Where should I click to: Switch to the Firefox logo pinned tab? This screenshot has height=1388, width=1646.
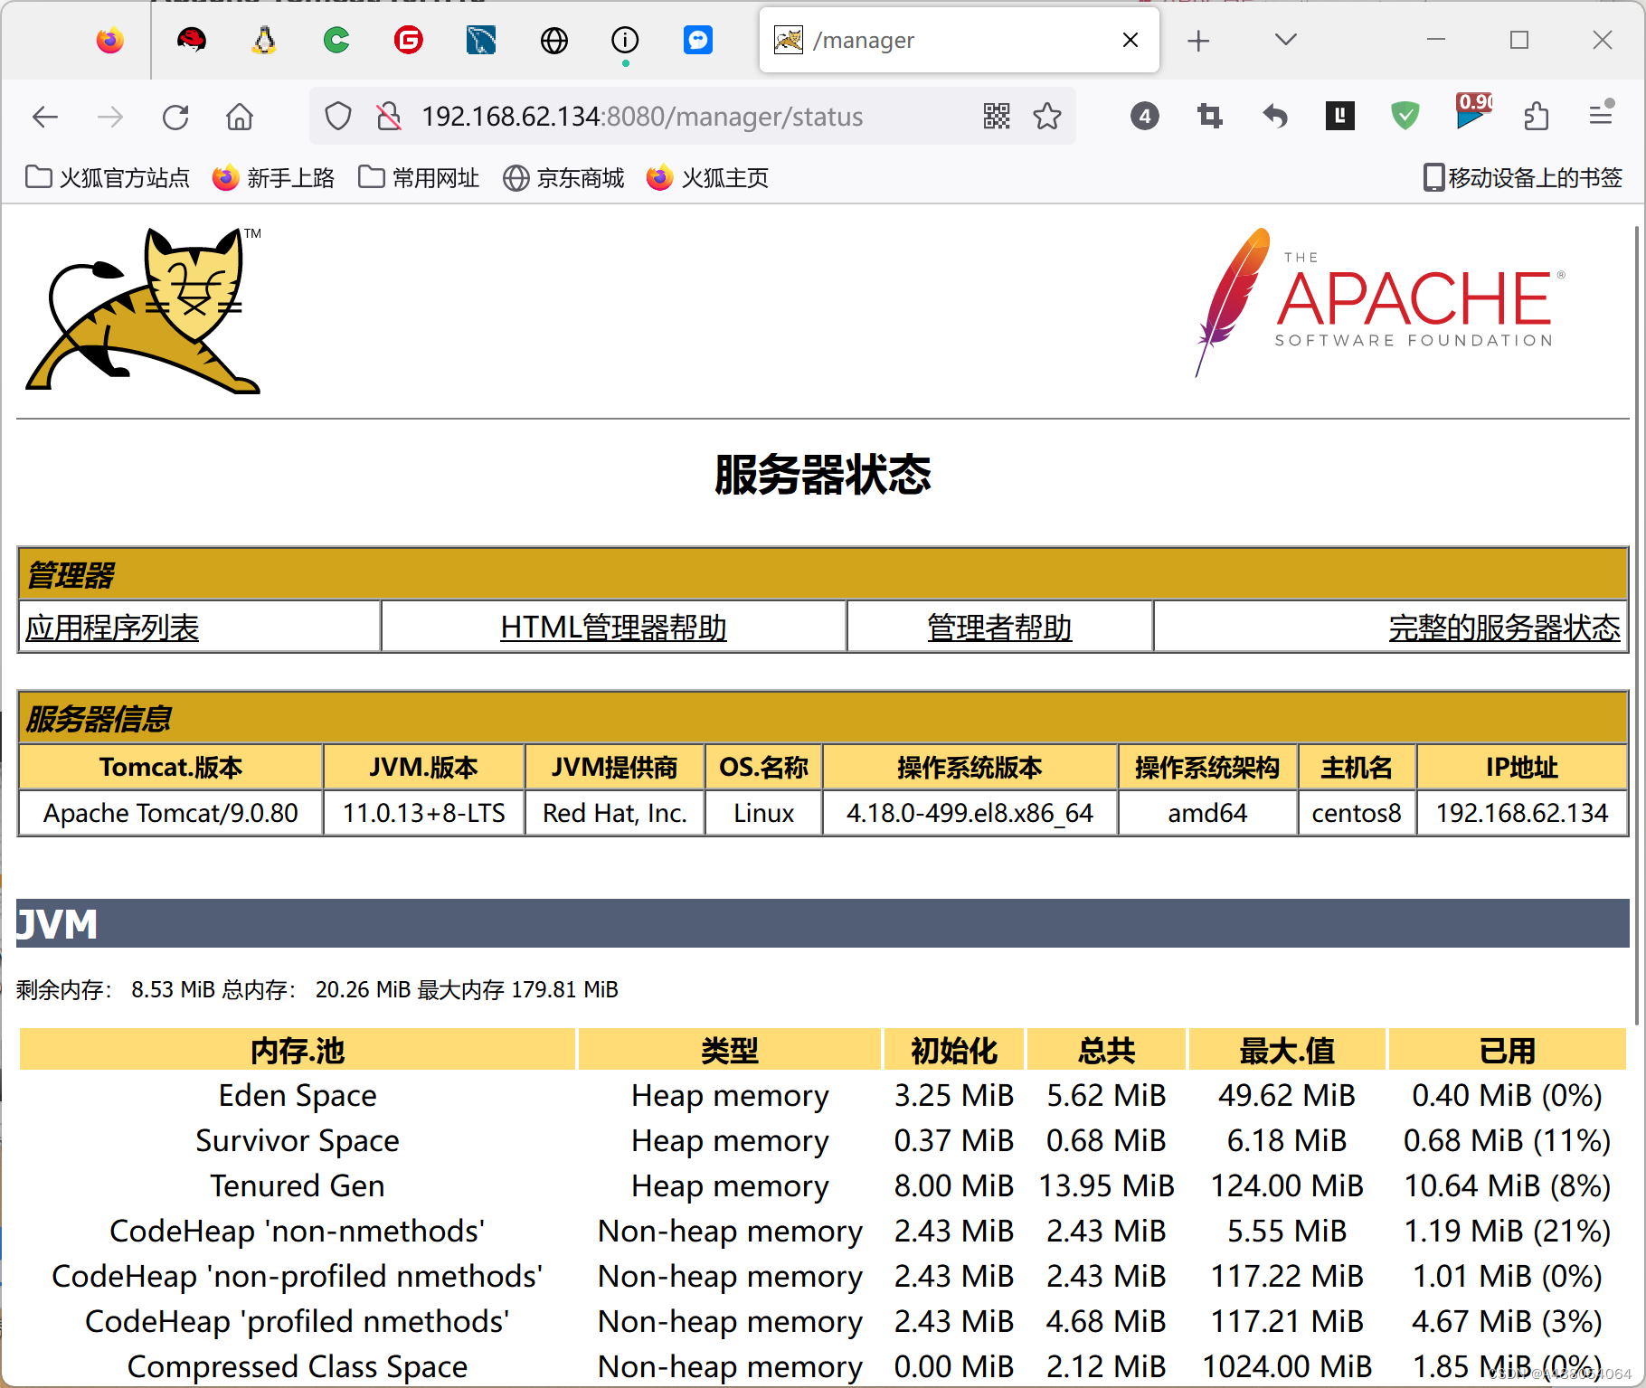110,41
